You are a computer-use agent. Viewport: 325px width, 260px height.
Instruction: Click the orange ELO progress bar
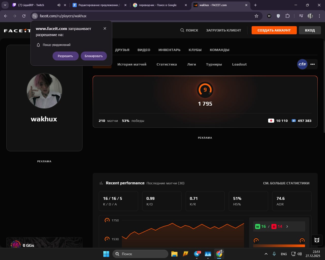click(x=279, y=246)
